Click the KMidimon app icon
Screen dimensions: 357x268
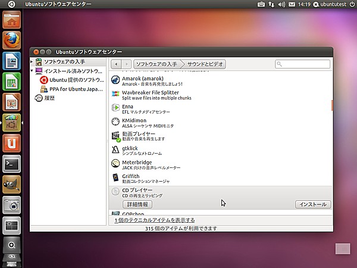click(x=115, y=121)
